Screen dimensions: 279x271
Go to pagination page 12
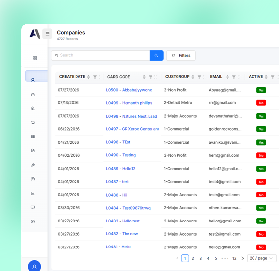[234, 258]
